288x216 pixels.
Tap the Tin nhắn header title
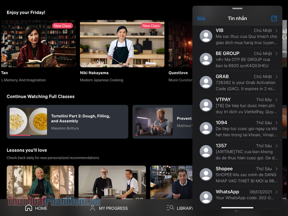tap(237, 19)
